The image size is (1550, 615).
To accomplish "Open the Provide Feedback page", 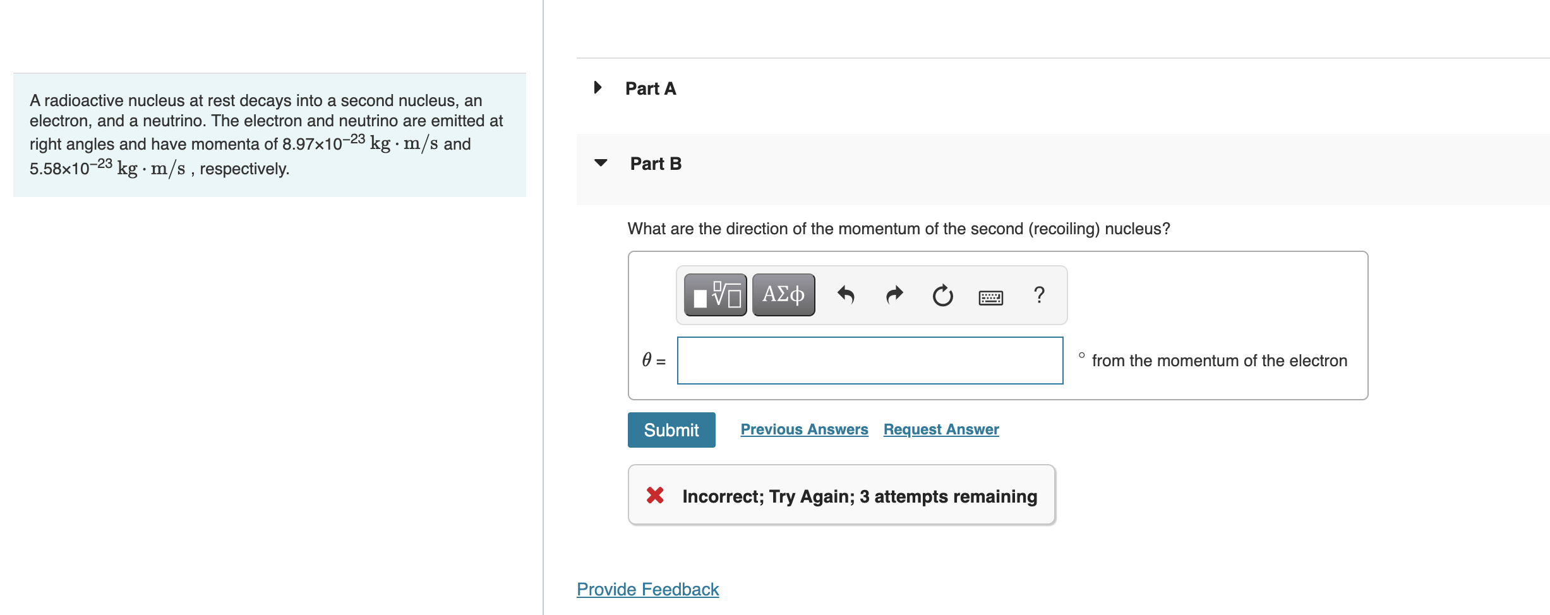I will coord(647,588).
